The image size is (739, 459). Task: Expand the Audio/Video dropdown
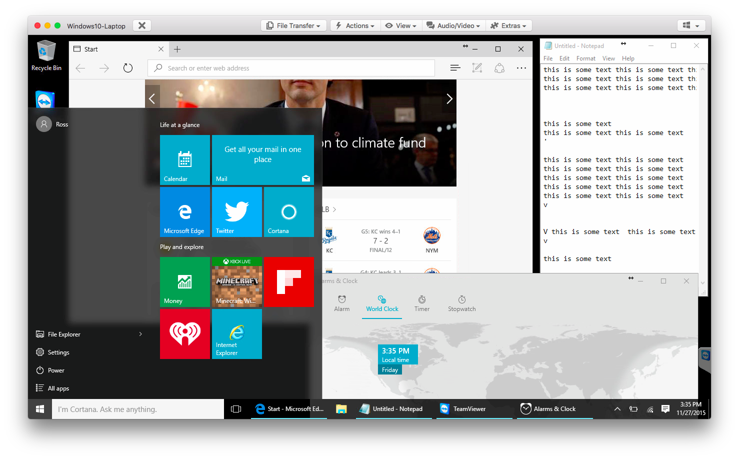pyautogui.click(x=453, y=25)
